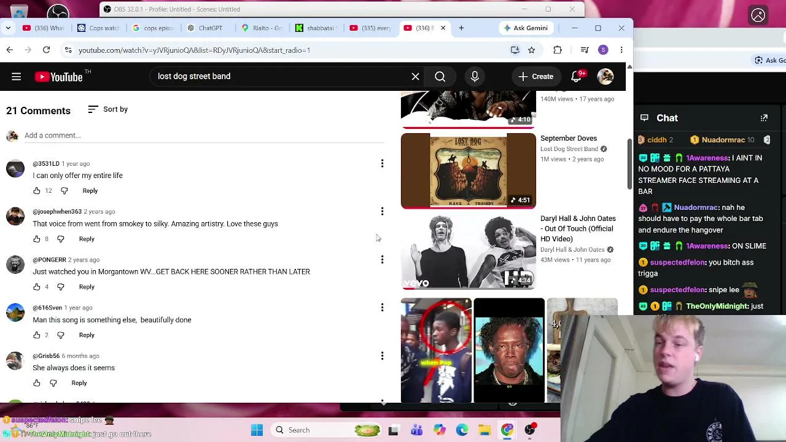Launch Microsoft Teams from the taskbar
The height and width of the screenshot is (442, 786).
[x=416, y=430]
